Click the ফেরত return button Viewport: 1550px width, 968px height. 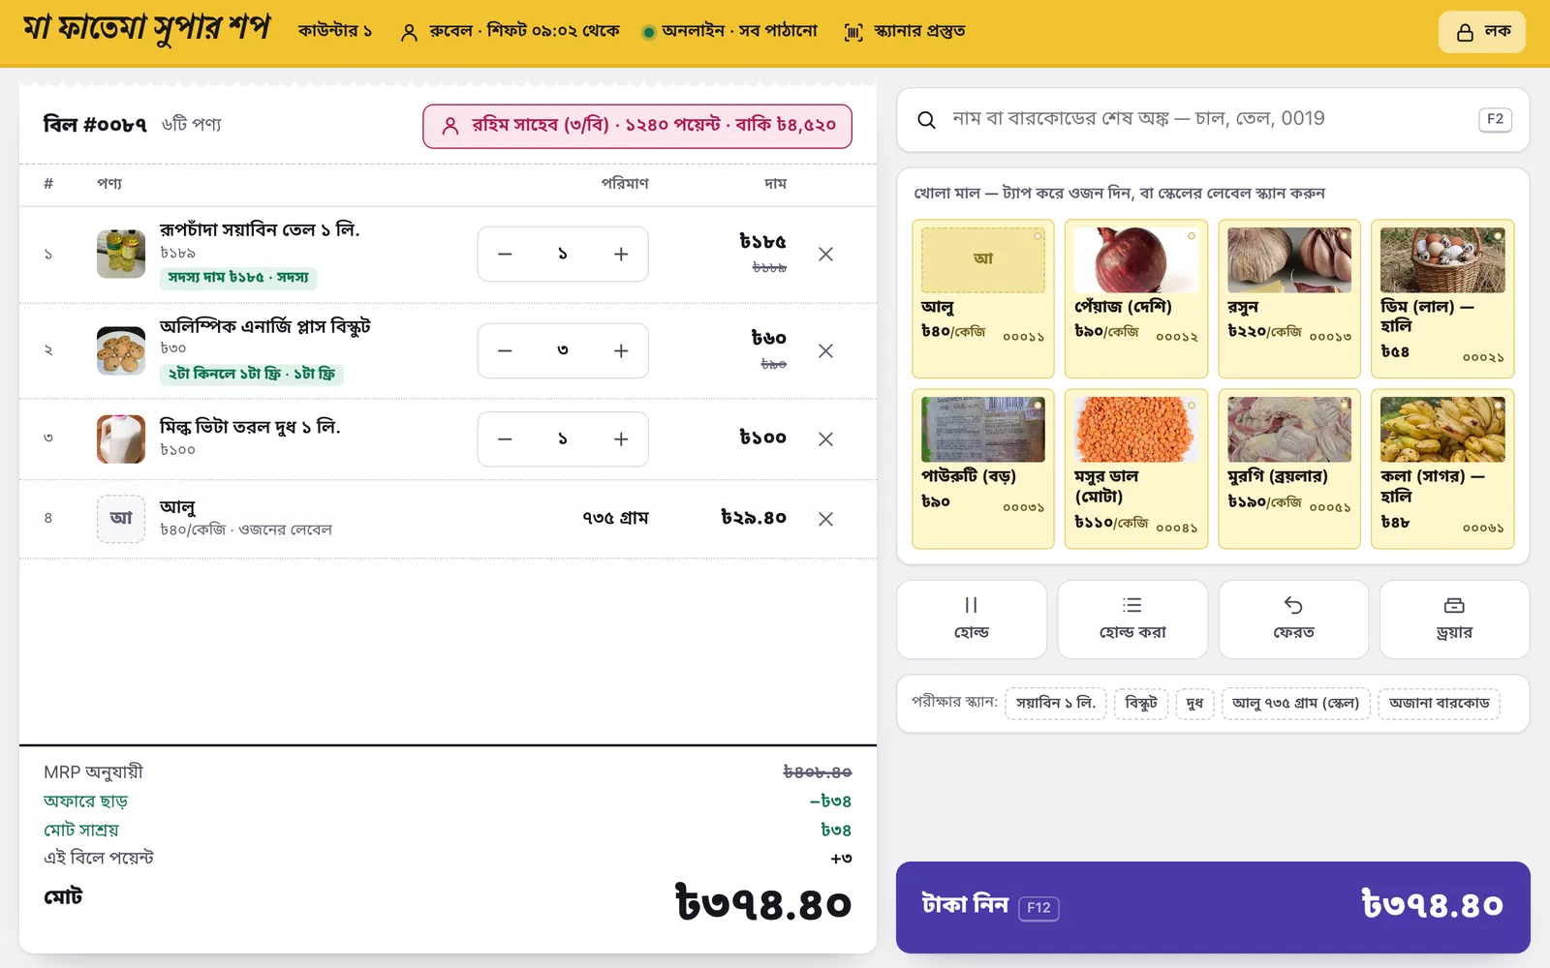coord(1293,620)
